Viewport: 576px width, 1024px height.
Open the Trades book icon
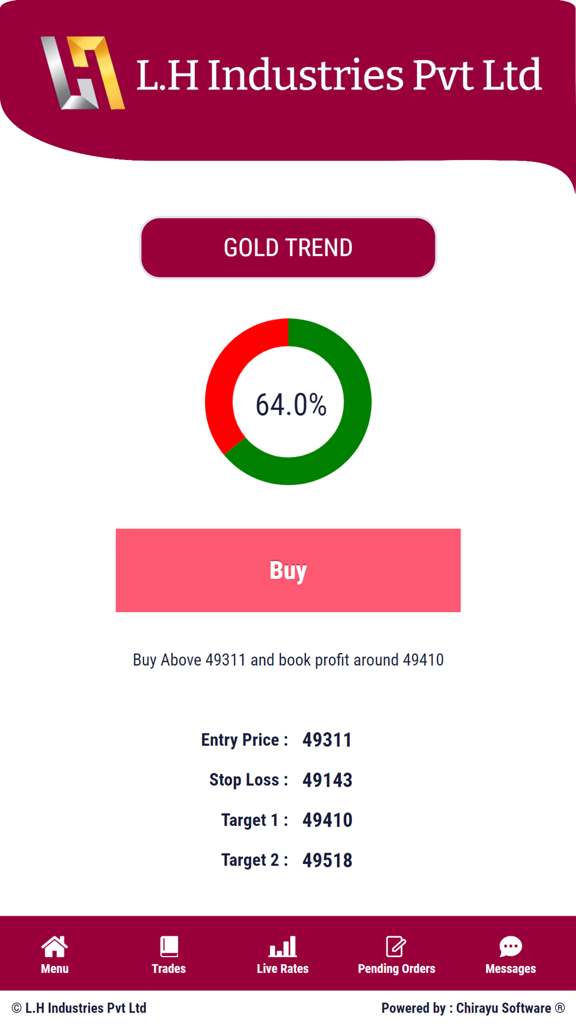point(169,946)
